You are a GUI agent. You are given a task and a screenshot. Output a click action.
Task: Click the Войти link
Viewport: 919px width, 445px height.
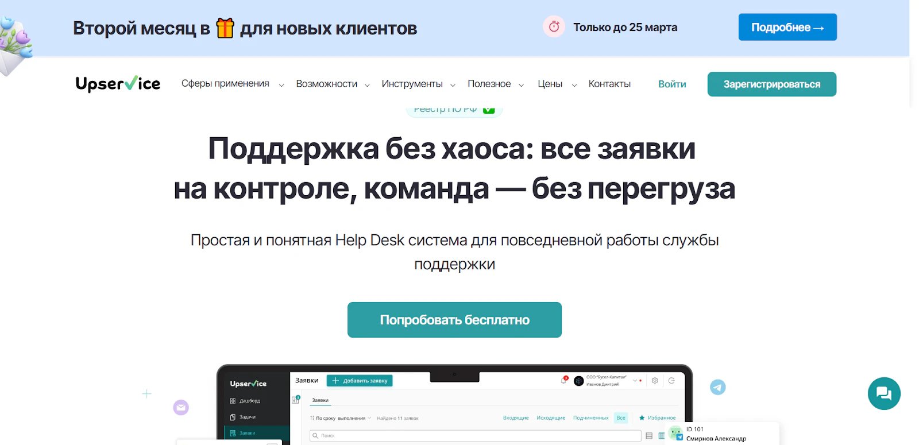(x=672, y=84)
